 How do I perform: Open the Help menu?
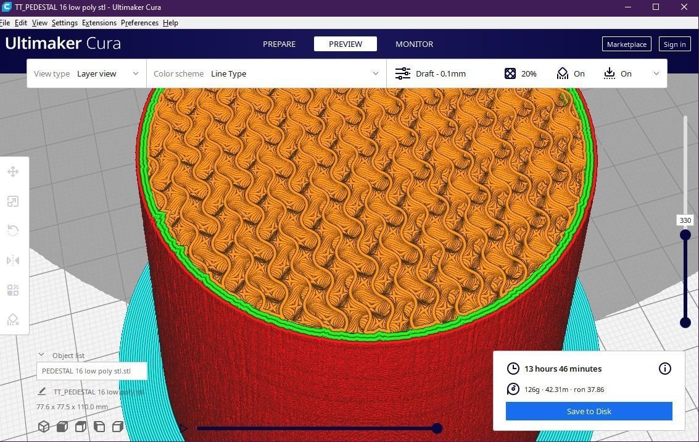[170, 23]
